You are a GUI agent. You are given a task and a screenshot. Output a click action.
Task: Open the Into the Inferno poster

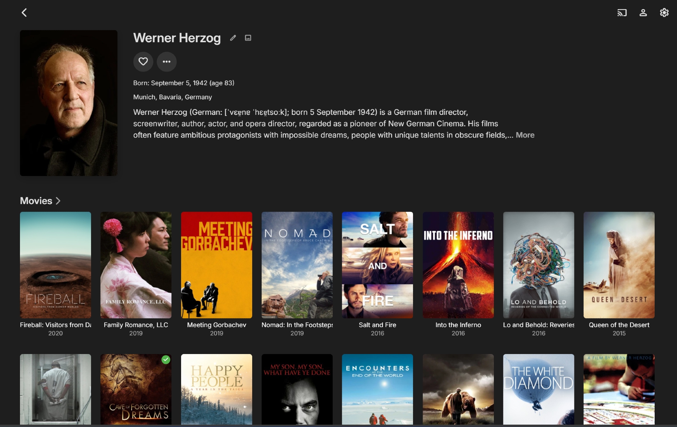458,265
